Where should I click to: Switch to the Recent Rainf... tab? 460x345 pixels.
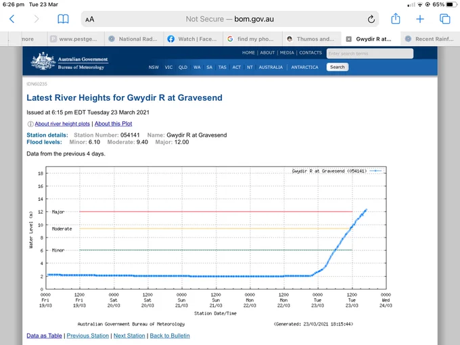click(430, 39)
